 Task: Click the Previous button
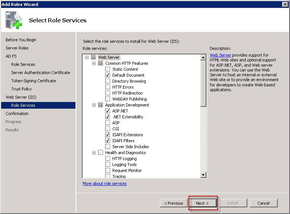174,203
